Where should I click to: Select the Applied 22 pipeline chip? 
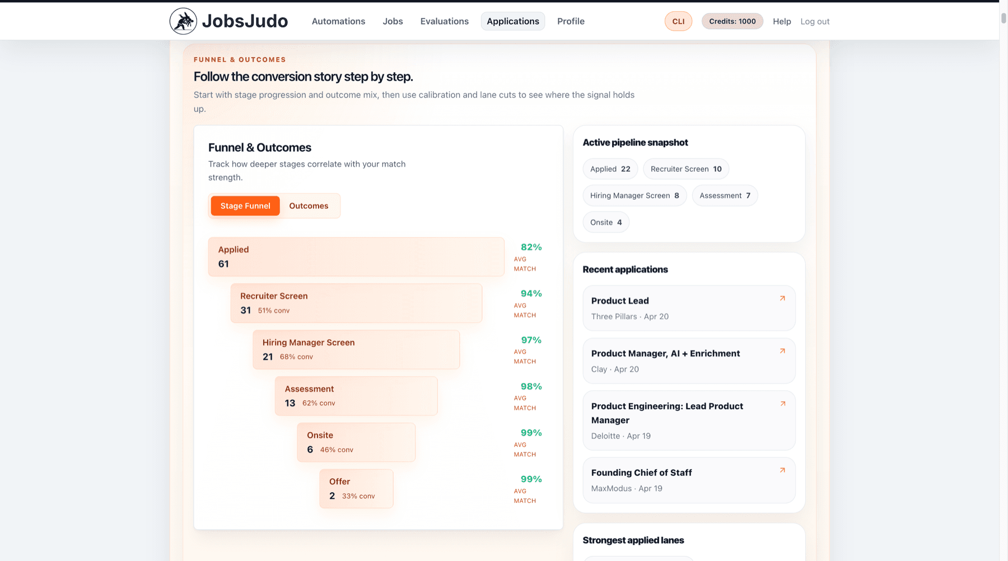pyautogui.click(x=610, y=169)
